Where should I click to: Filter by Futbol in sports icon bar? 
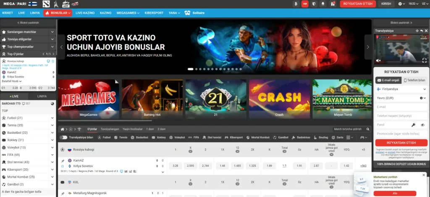tap(104, 137)
